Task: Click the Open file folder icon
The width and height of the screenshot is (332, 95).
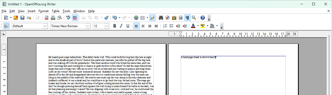Action: point(16,18)
